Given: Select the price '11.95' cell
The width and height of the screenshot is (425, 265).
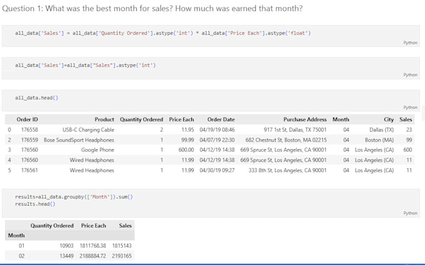Looking at the screenshot, I should pyautogui.click(x=187, y=130).
